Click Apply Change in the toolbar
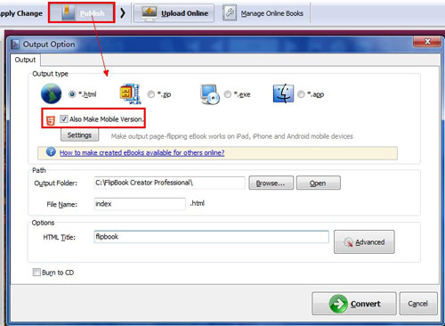This screenshot has width=445, height=326. tap(21, 13)
